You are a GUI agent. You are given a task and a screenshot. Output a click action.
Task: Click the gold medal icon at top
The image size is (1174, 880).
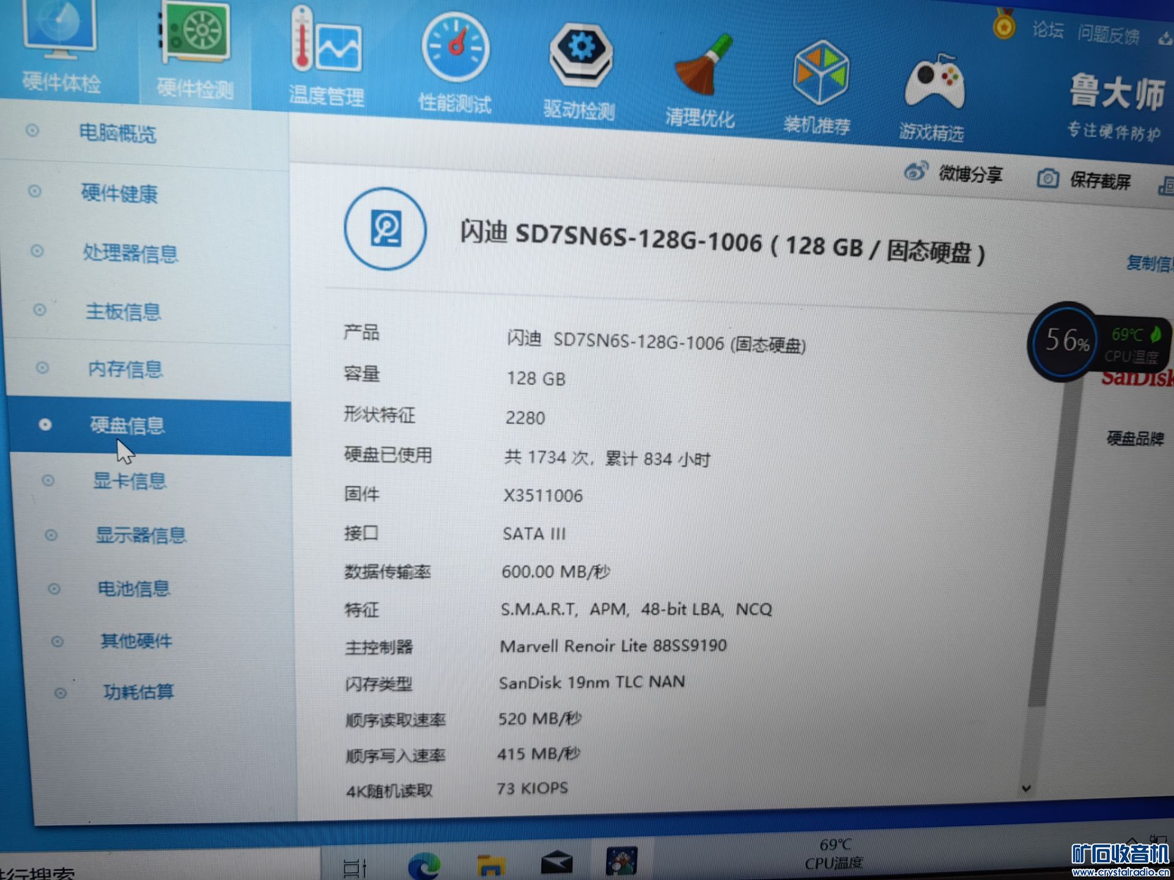coord(1003,24)
